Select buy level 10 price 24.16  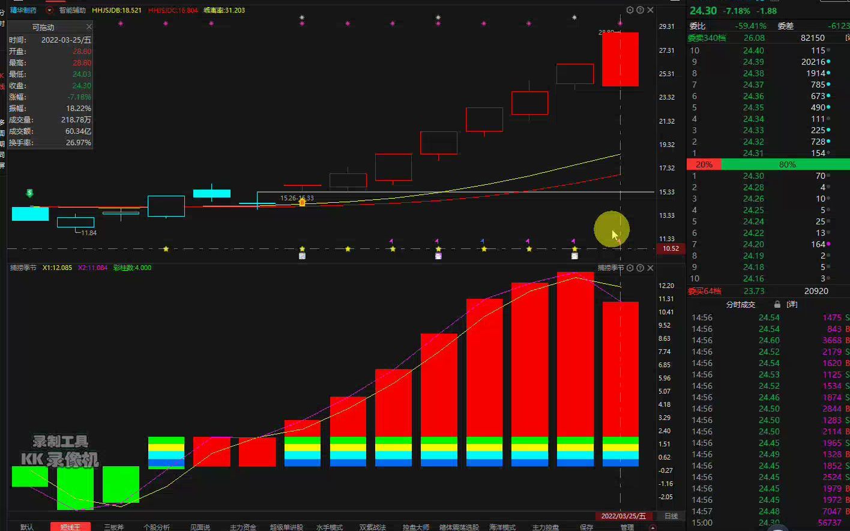point(753,278)
